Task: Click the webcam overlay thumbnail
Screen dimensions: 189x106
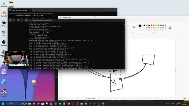Action: click(x=16, y=58)
